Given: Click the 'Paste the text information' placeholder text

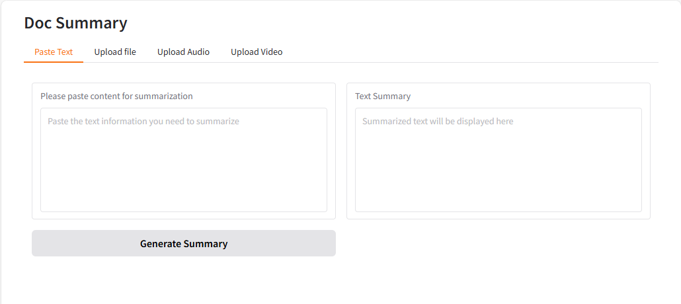Looking at the screenshot, I should [x=143, y=122].
